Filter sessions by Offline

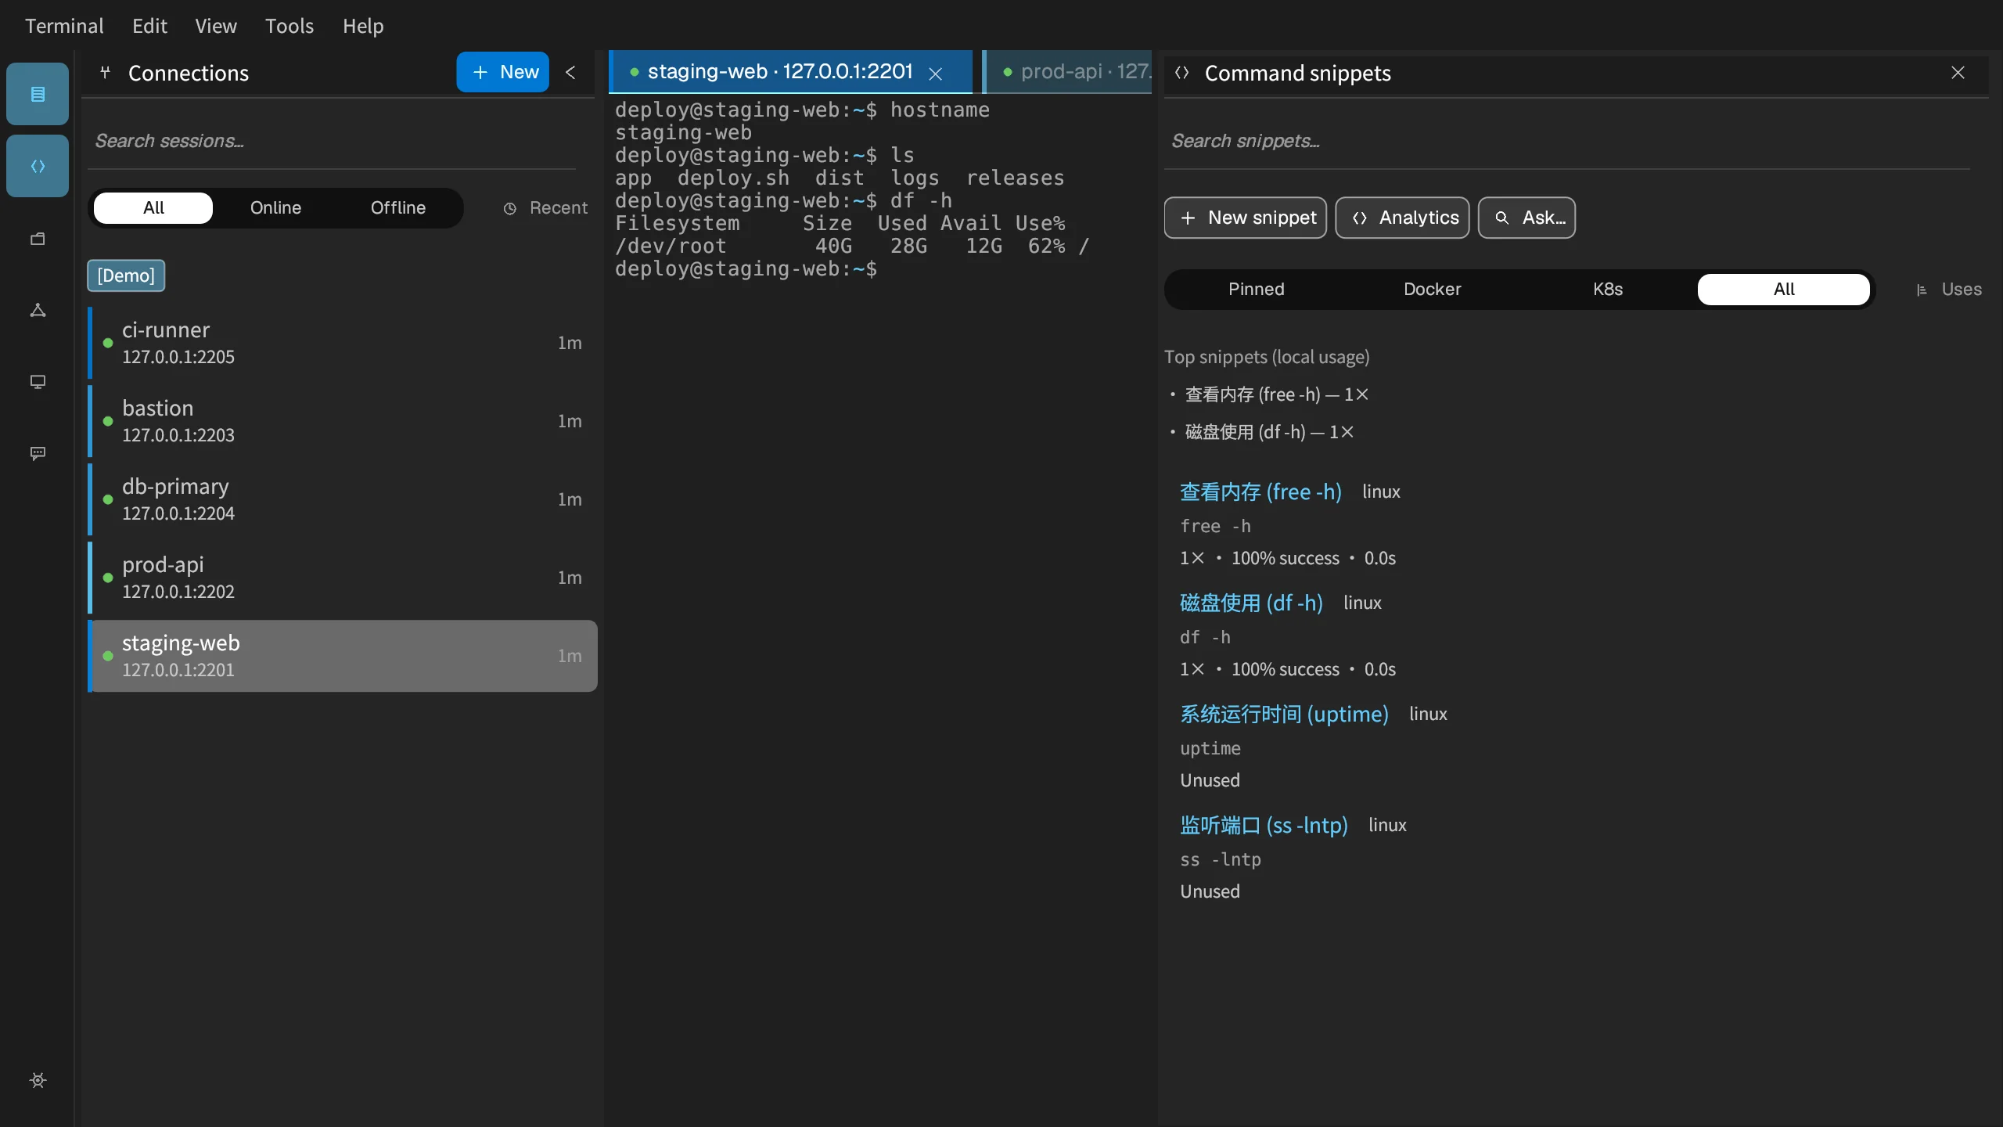(398, 207)
